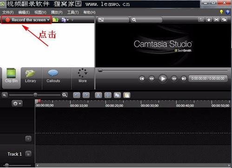Click the track height slider handle
Image resolution: width=232 pixels, height=168 pixels.
tap(7, 165)
